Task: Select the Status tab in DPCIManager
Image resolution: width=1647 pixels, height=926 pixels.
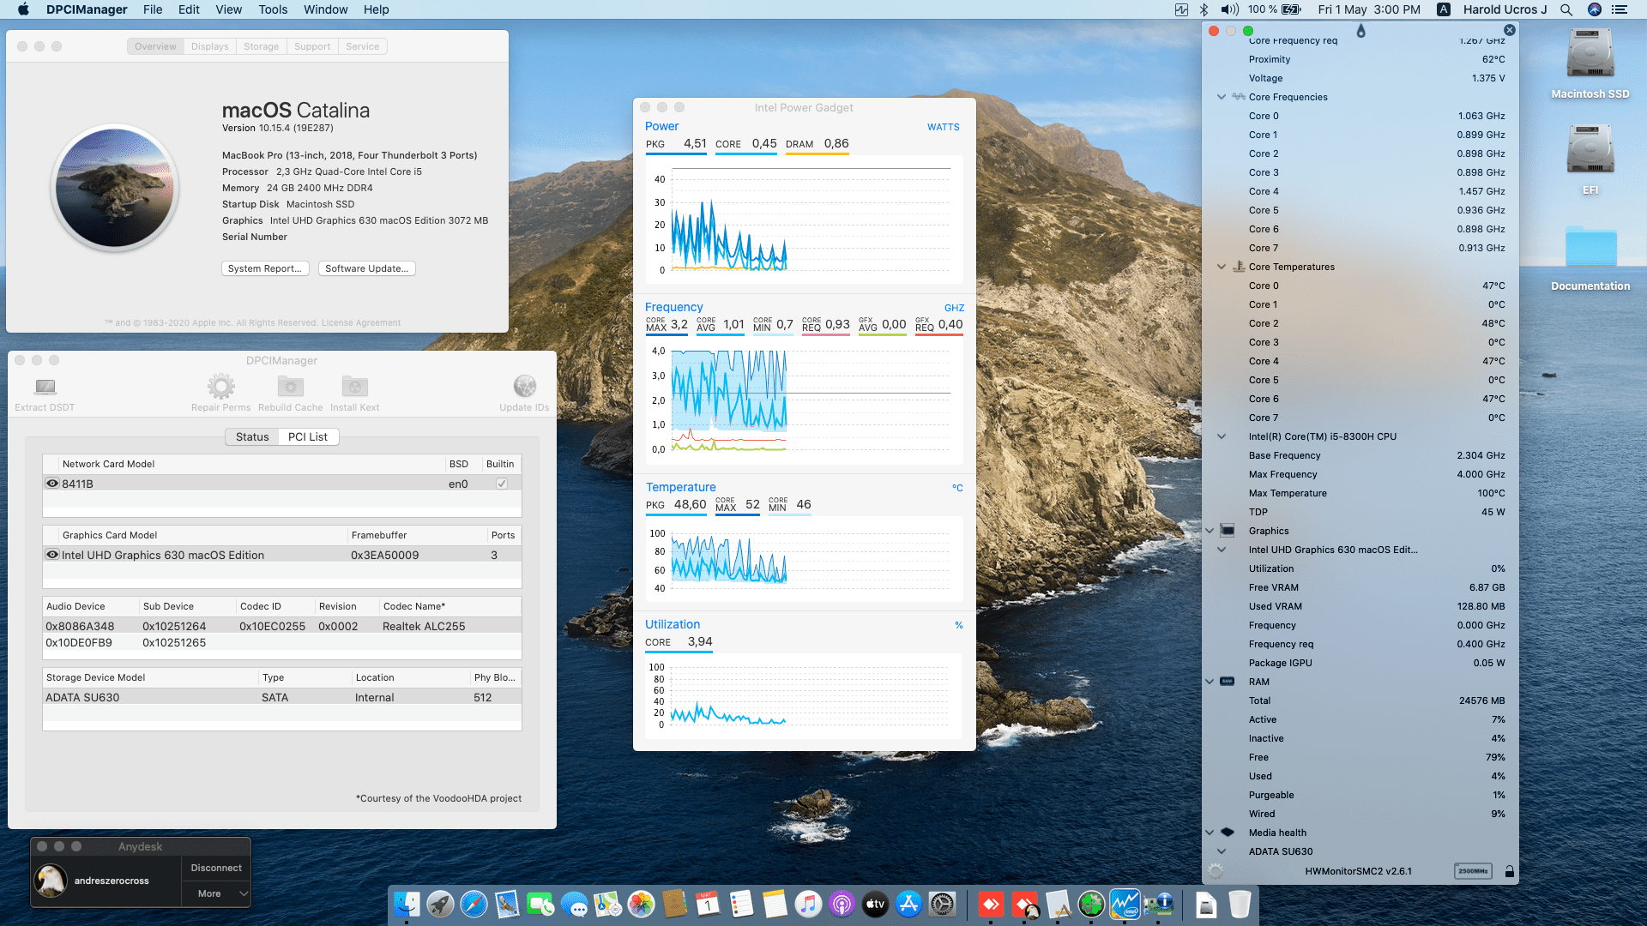Action: pyautogui.click(x=252, y=436)
